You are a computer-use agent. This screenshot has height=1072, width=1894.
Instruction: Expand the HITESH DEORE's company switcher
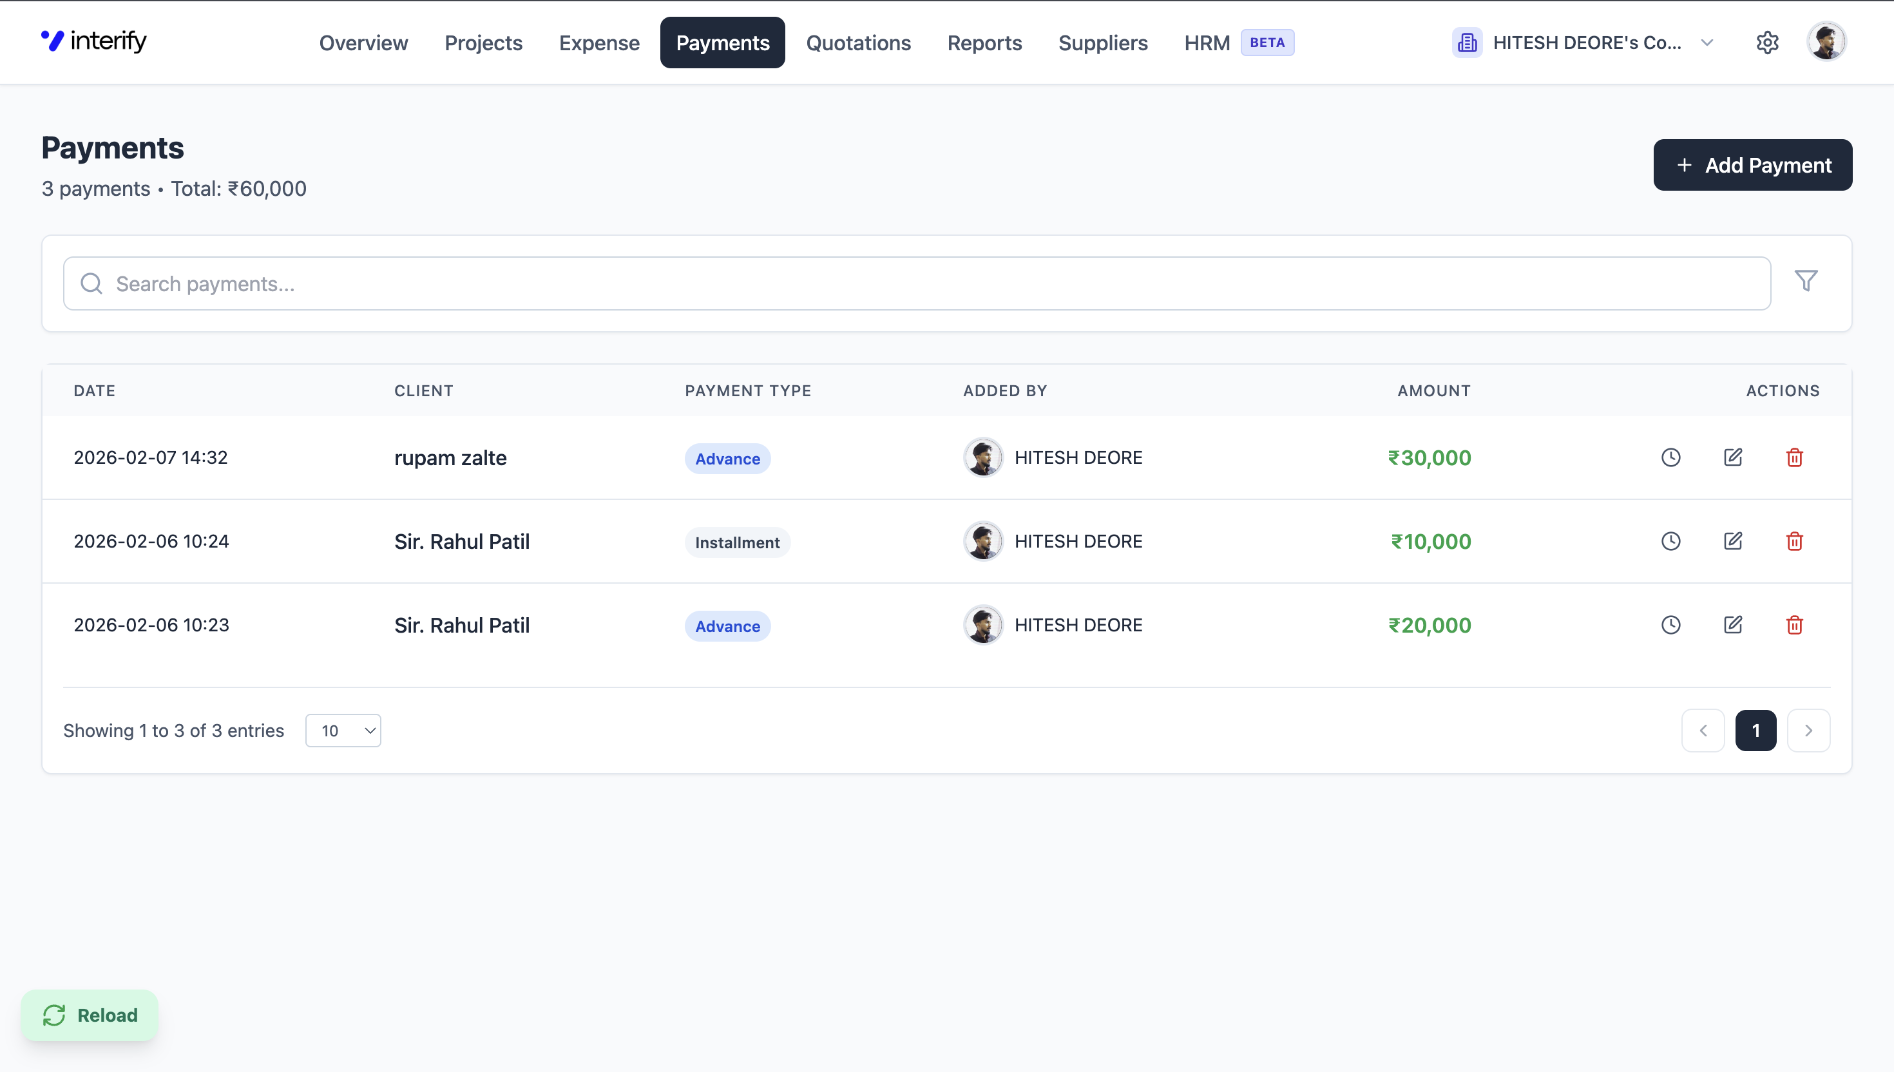coord(1584,43)
